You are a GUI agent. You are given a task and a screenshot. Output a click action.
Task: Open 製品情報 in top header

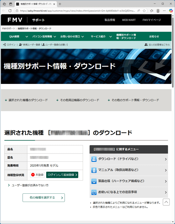tap(110, 20)
